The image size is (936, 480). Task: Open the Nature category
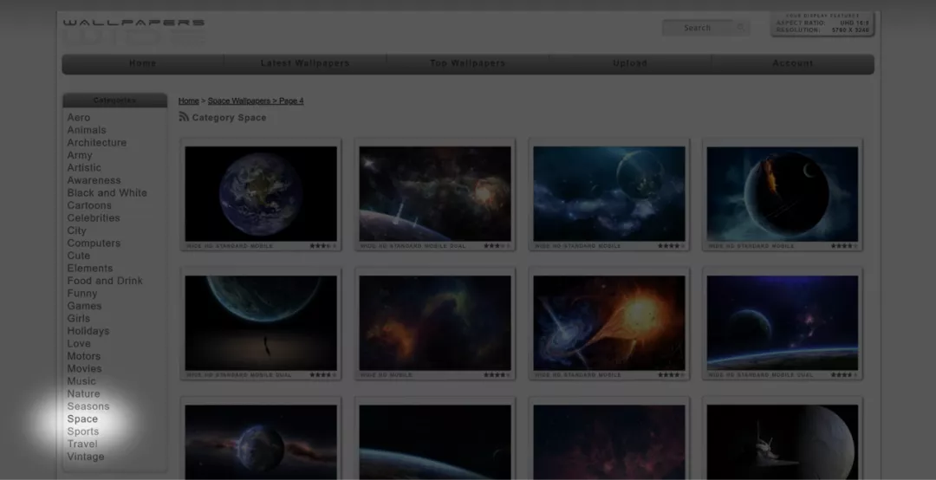[83, 394]
